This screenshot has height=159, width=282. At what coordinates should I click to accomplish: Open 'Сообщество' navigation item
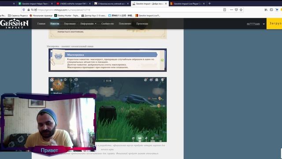point(108,23)
